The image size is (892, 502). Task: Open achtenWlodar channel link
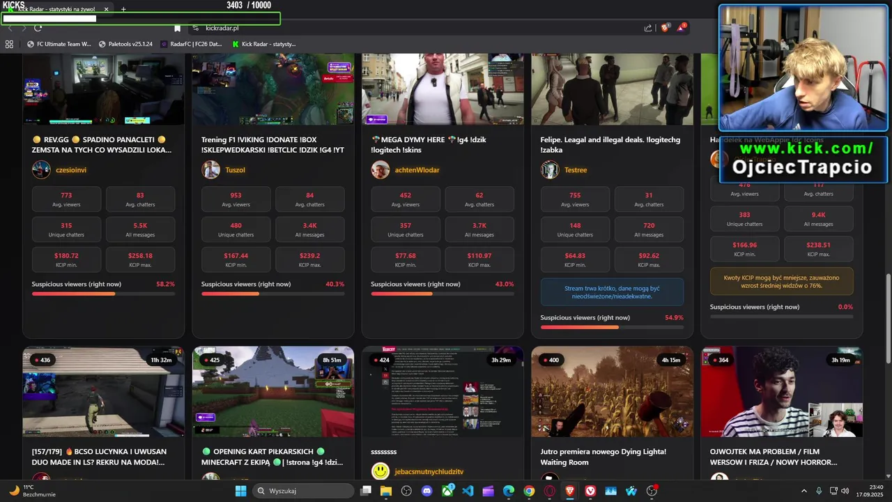click(417, 169)
